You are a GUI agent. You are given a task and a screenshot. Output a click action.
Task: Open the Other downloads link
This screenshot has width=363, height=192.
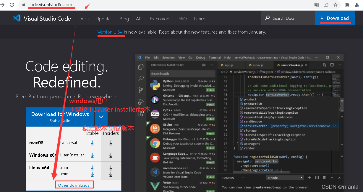coord(74,185)
